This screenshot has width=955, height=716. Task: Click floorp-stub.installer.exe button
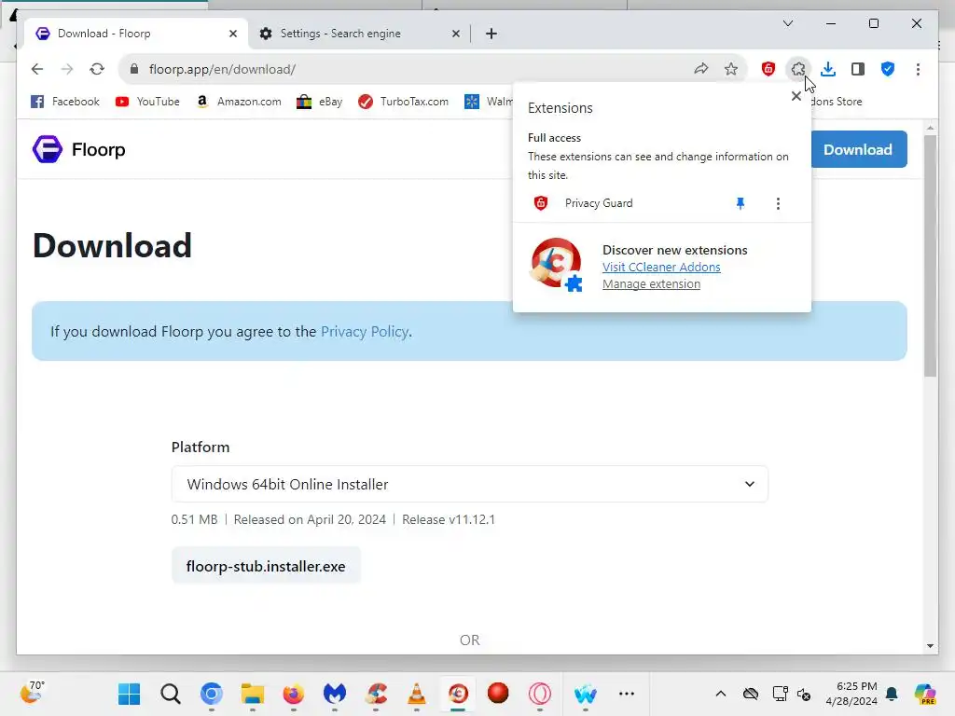pos(266,566)
